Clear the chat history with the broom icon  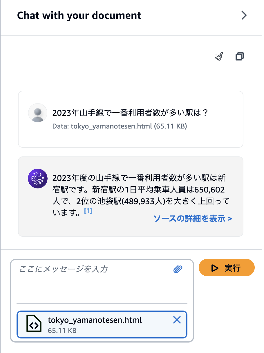tap(219, 56)
